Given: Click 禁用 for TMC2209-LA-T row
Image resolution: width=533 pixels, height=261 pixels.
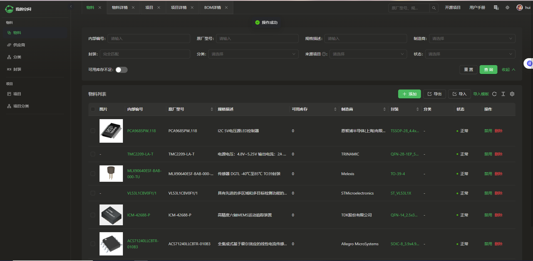Looking at the screenshot, I should (x=488, y=154).
